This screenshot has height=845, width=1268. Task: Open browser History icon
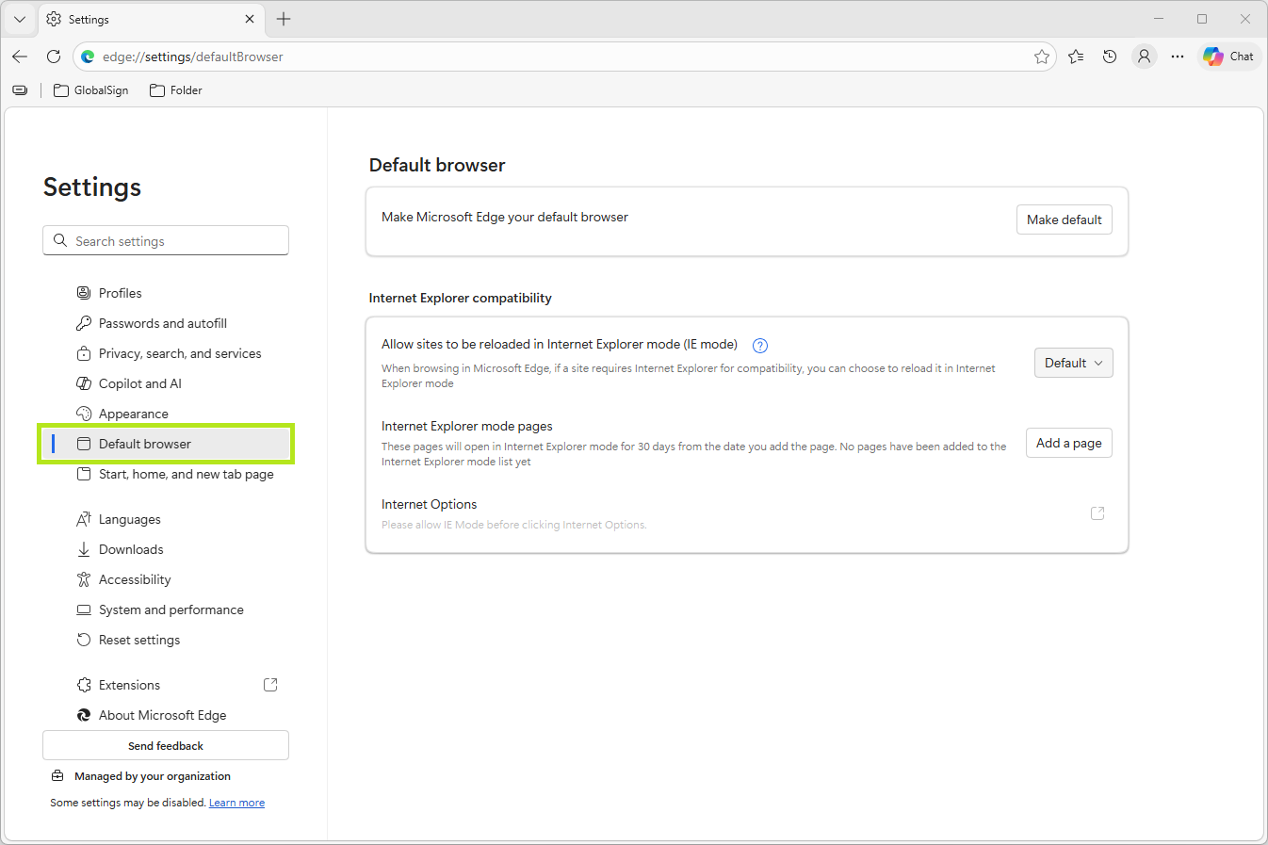coord(1110,57)
